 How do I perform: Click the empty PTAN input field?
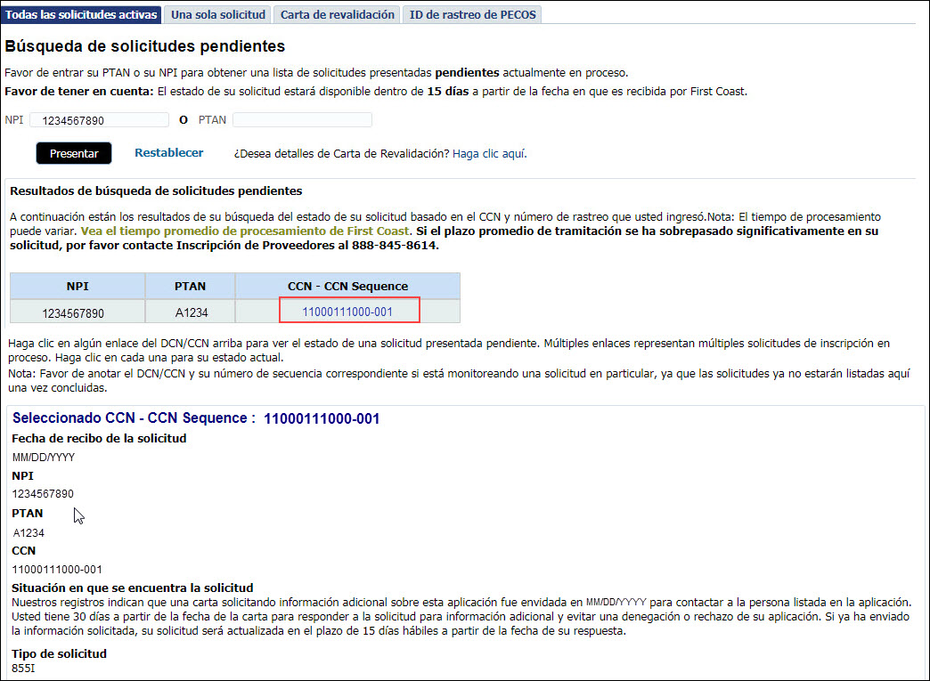[303, 119]
